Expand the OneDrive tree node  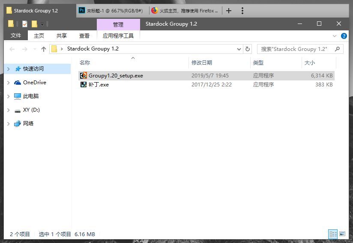tap(9, 83)
